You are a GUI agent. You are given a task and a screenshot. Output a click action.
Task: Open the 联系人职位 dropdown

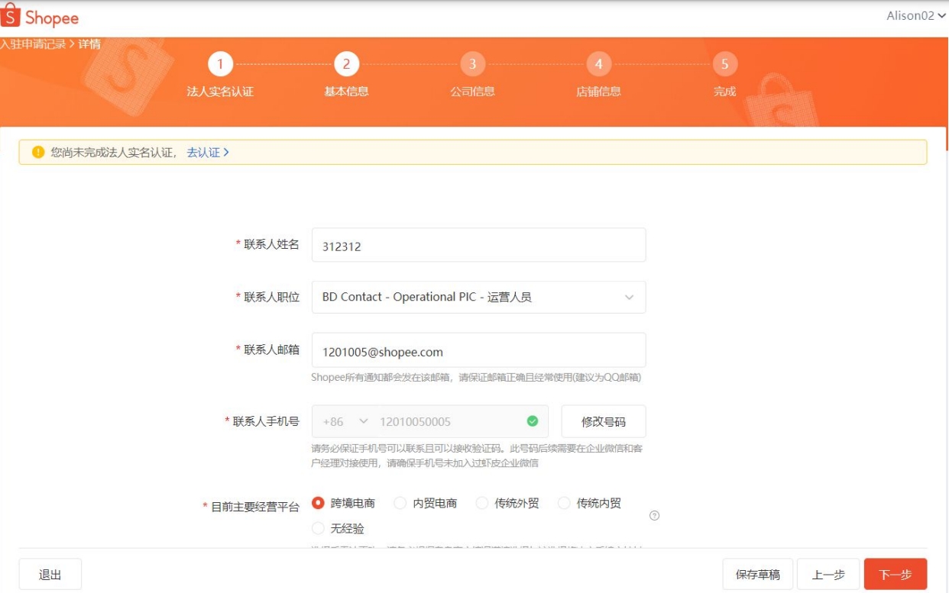click(478, 297)
